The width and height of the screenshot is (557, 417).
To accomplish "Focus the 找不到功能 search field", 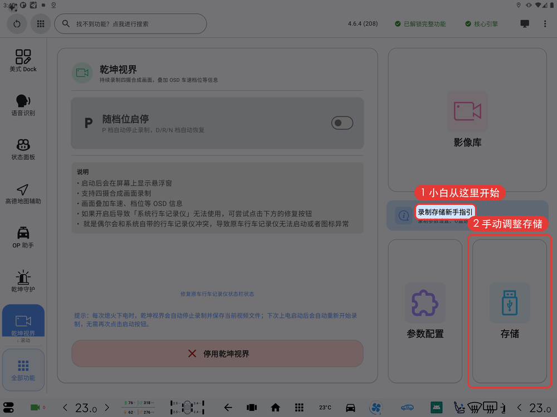I will point(130,24).
